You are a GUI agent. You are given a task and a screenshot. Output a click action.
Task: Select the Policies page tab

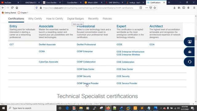tap(107, 18)
